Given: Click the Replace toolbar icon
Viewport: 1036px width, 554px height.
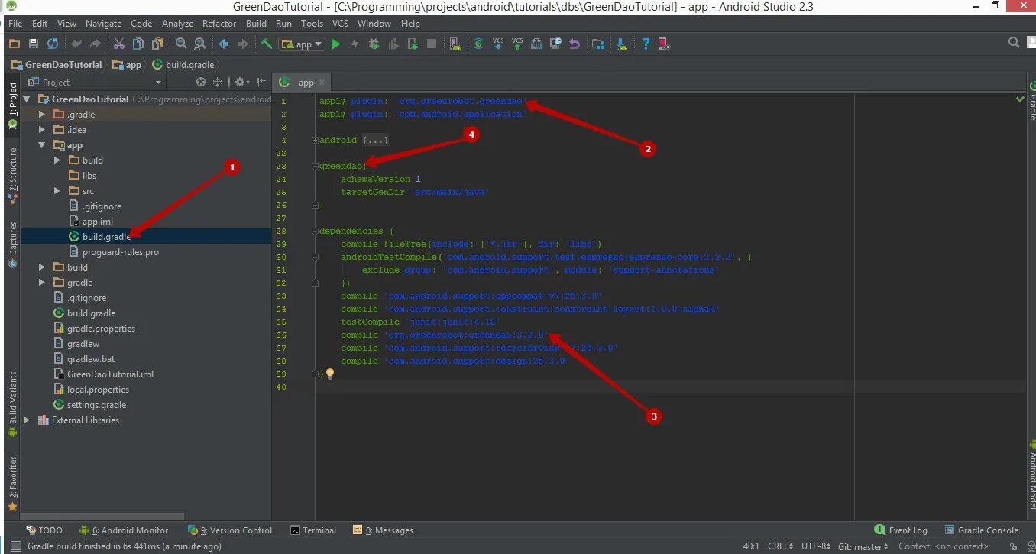Looking at the screenshot, I should [200, 44].
